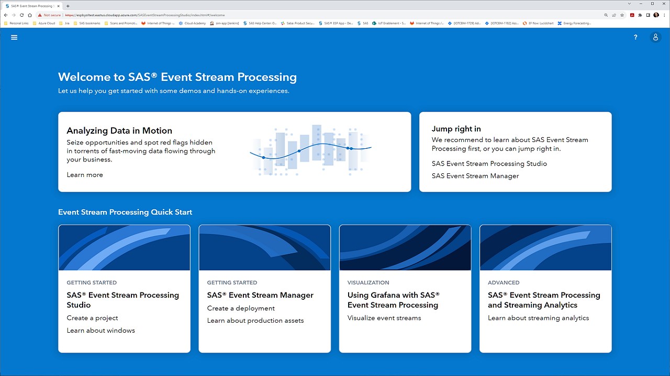Click the Visualize event streams link
This screenshot has height=376, width=670.
pos(384,318)
